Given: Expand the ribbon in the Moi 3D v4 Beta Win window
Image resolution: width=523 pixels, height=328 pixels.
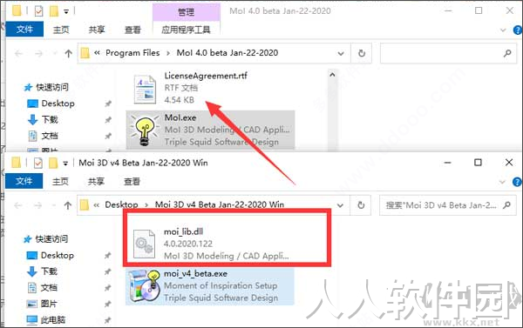Looking at the screenshot, I should tap(502, 182).
